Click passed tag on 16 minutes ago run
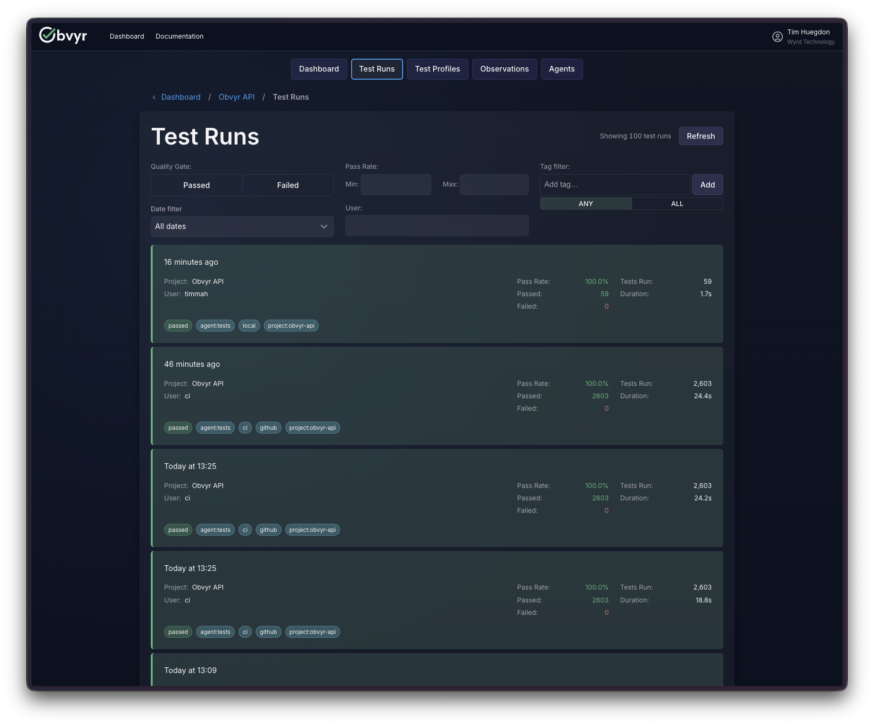The image size is (874, 726). (x=178, y=326)
